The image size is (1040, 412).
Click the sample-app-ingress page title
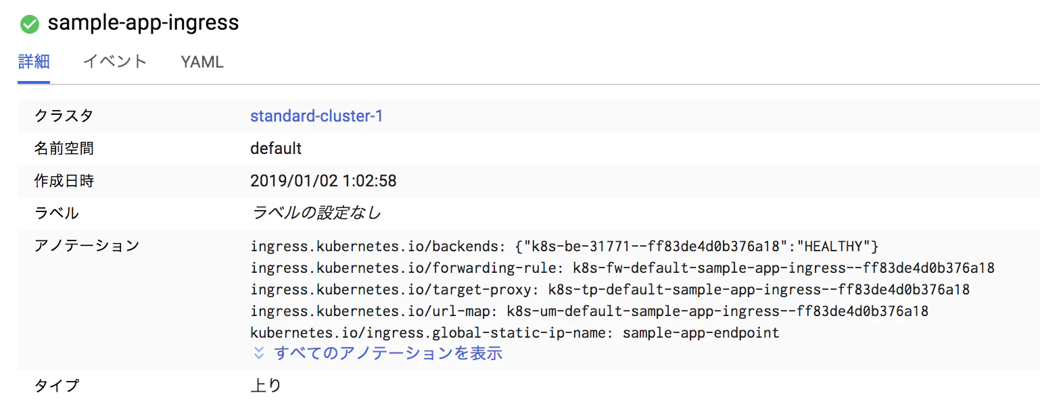tap(143, 23)
